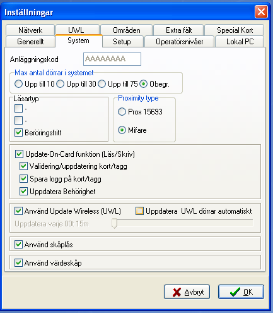
Task: Go to the Generellt tab
Action: [30, 42]
